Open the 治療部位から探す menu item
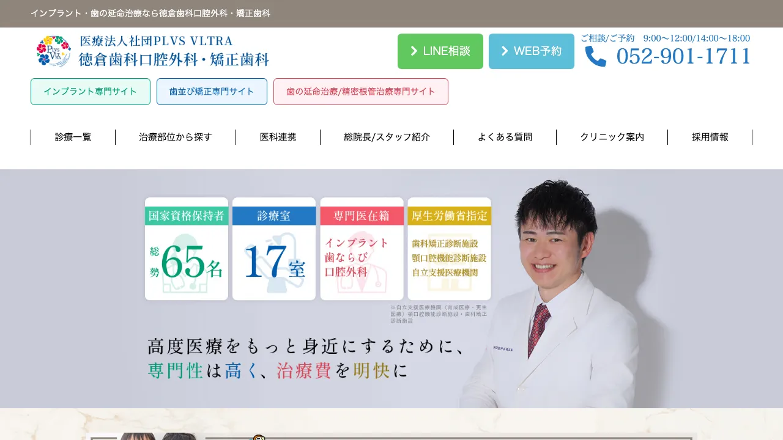 (x=176, y=137)
